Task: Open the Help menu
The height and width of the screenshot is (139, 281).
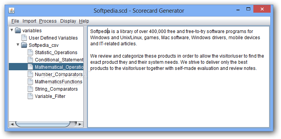Action: click(x=84, y=21)
